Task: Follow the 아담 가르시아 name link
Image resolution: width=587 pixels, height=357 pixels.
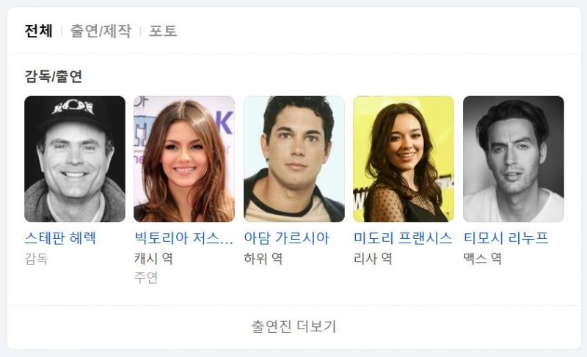Action: click(x=286, y=238)
